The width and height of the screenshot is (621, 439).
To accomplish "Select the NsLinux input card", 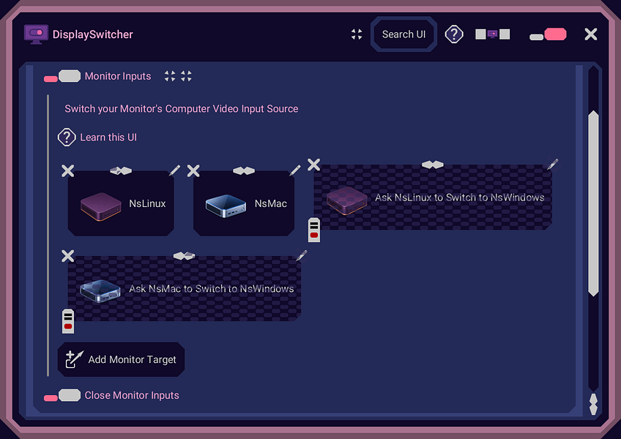I will tap(121, 203).
